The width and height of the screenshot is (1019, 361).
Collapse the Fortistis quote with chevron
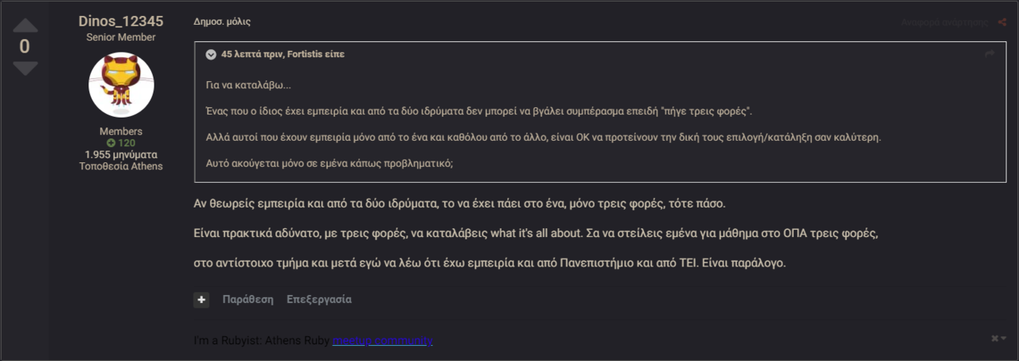coord(211,55)
